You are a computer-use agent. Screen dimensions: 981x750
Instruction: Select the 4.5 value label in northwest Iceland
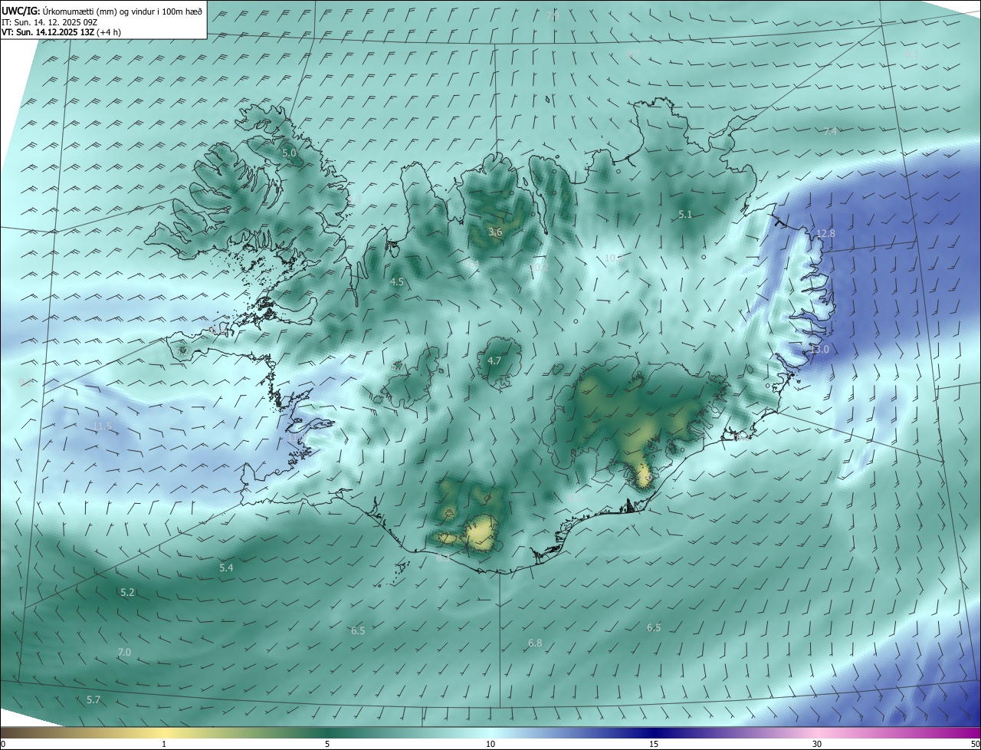[x=397, y=282]
